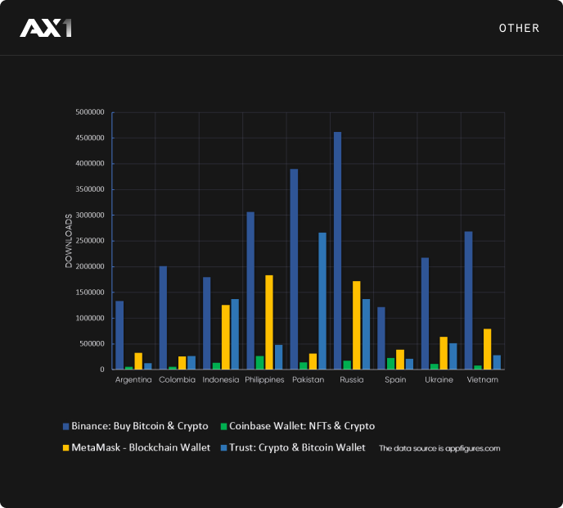Toggle MetaMask - Blockchain Wallet legend label
The width and height of the screenshot is (563, 508).
click(141, 448)
